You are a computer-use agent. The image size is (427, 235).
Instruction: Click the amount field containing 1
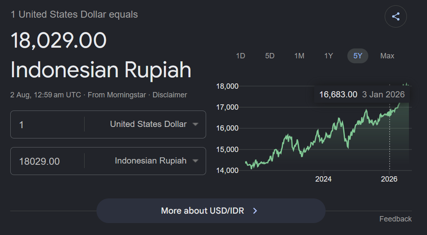point(48,124)
